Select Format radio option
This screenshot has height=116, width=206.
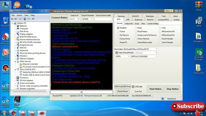tap(118, 32)
